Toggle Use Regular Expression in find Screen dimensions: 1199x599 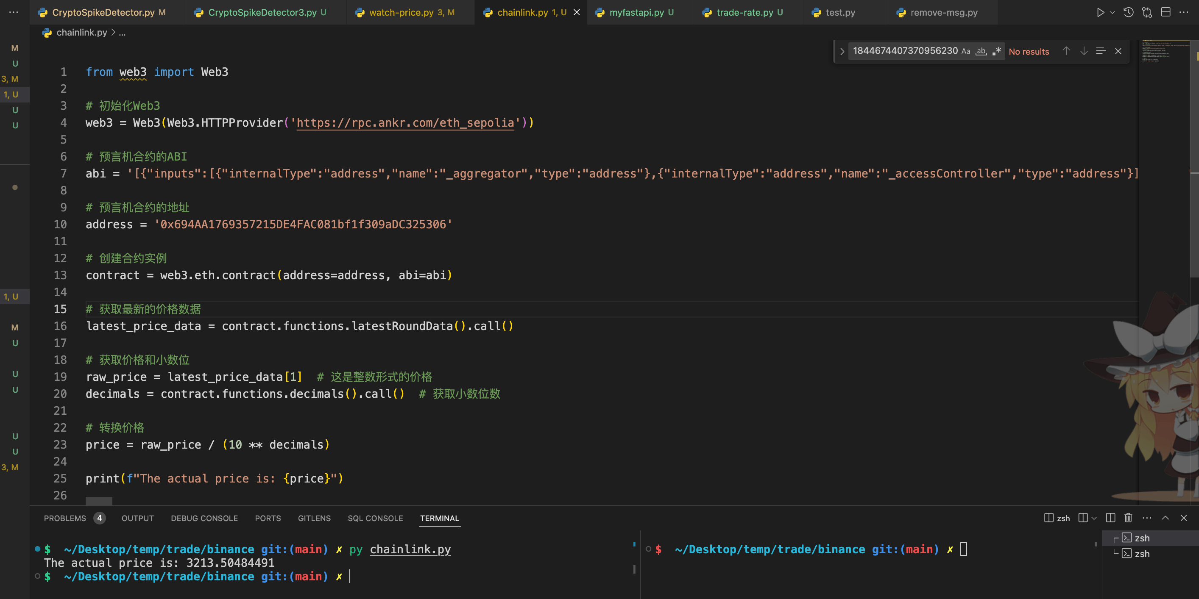coord(996,51)
